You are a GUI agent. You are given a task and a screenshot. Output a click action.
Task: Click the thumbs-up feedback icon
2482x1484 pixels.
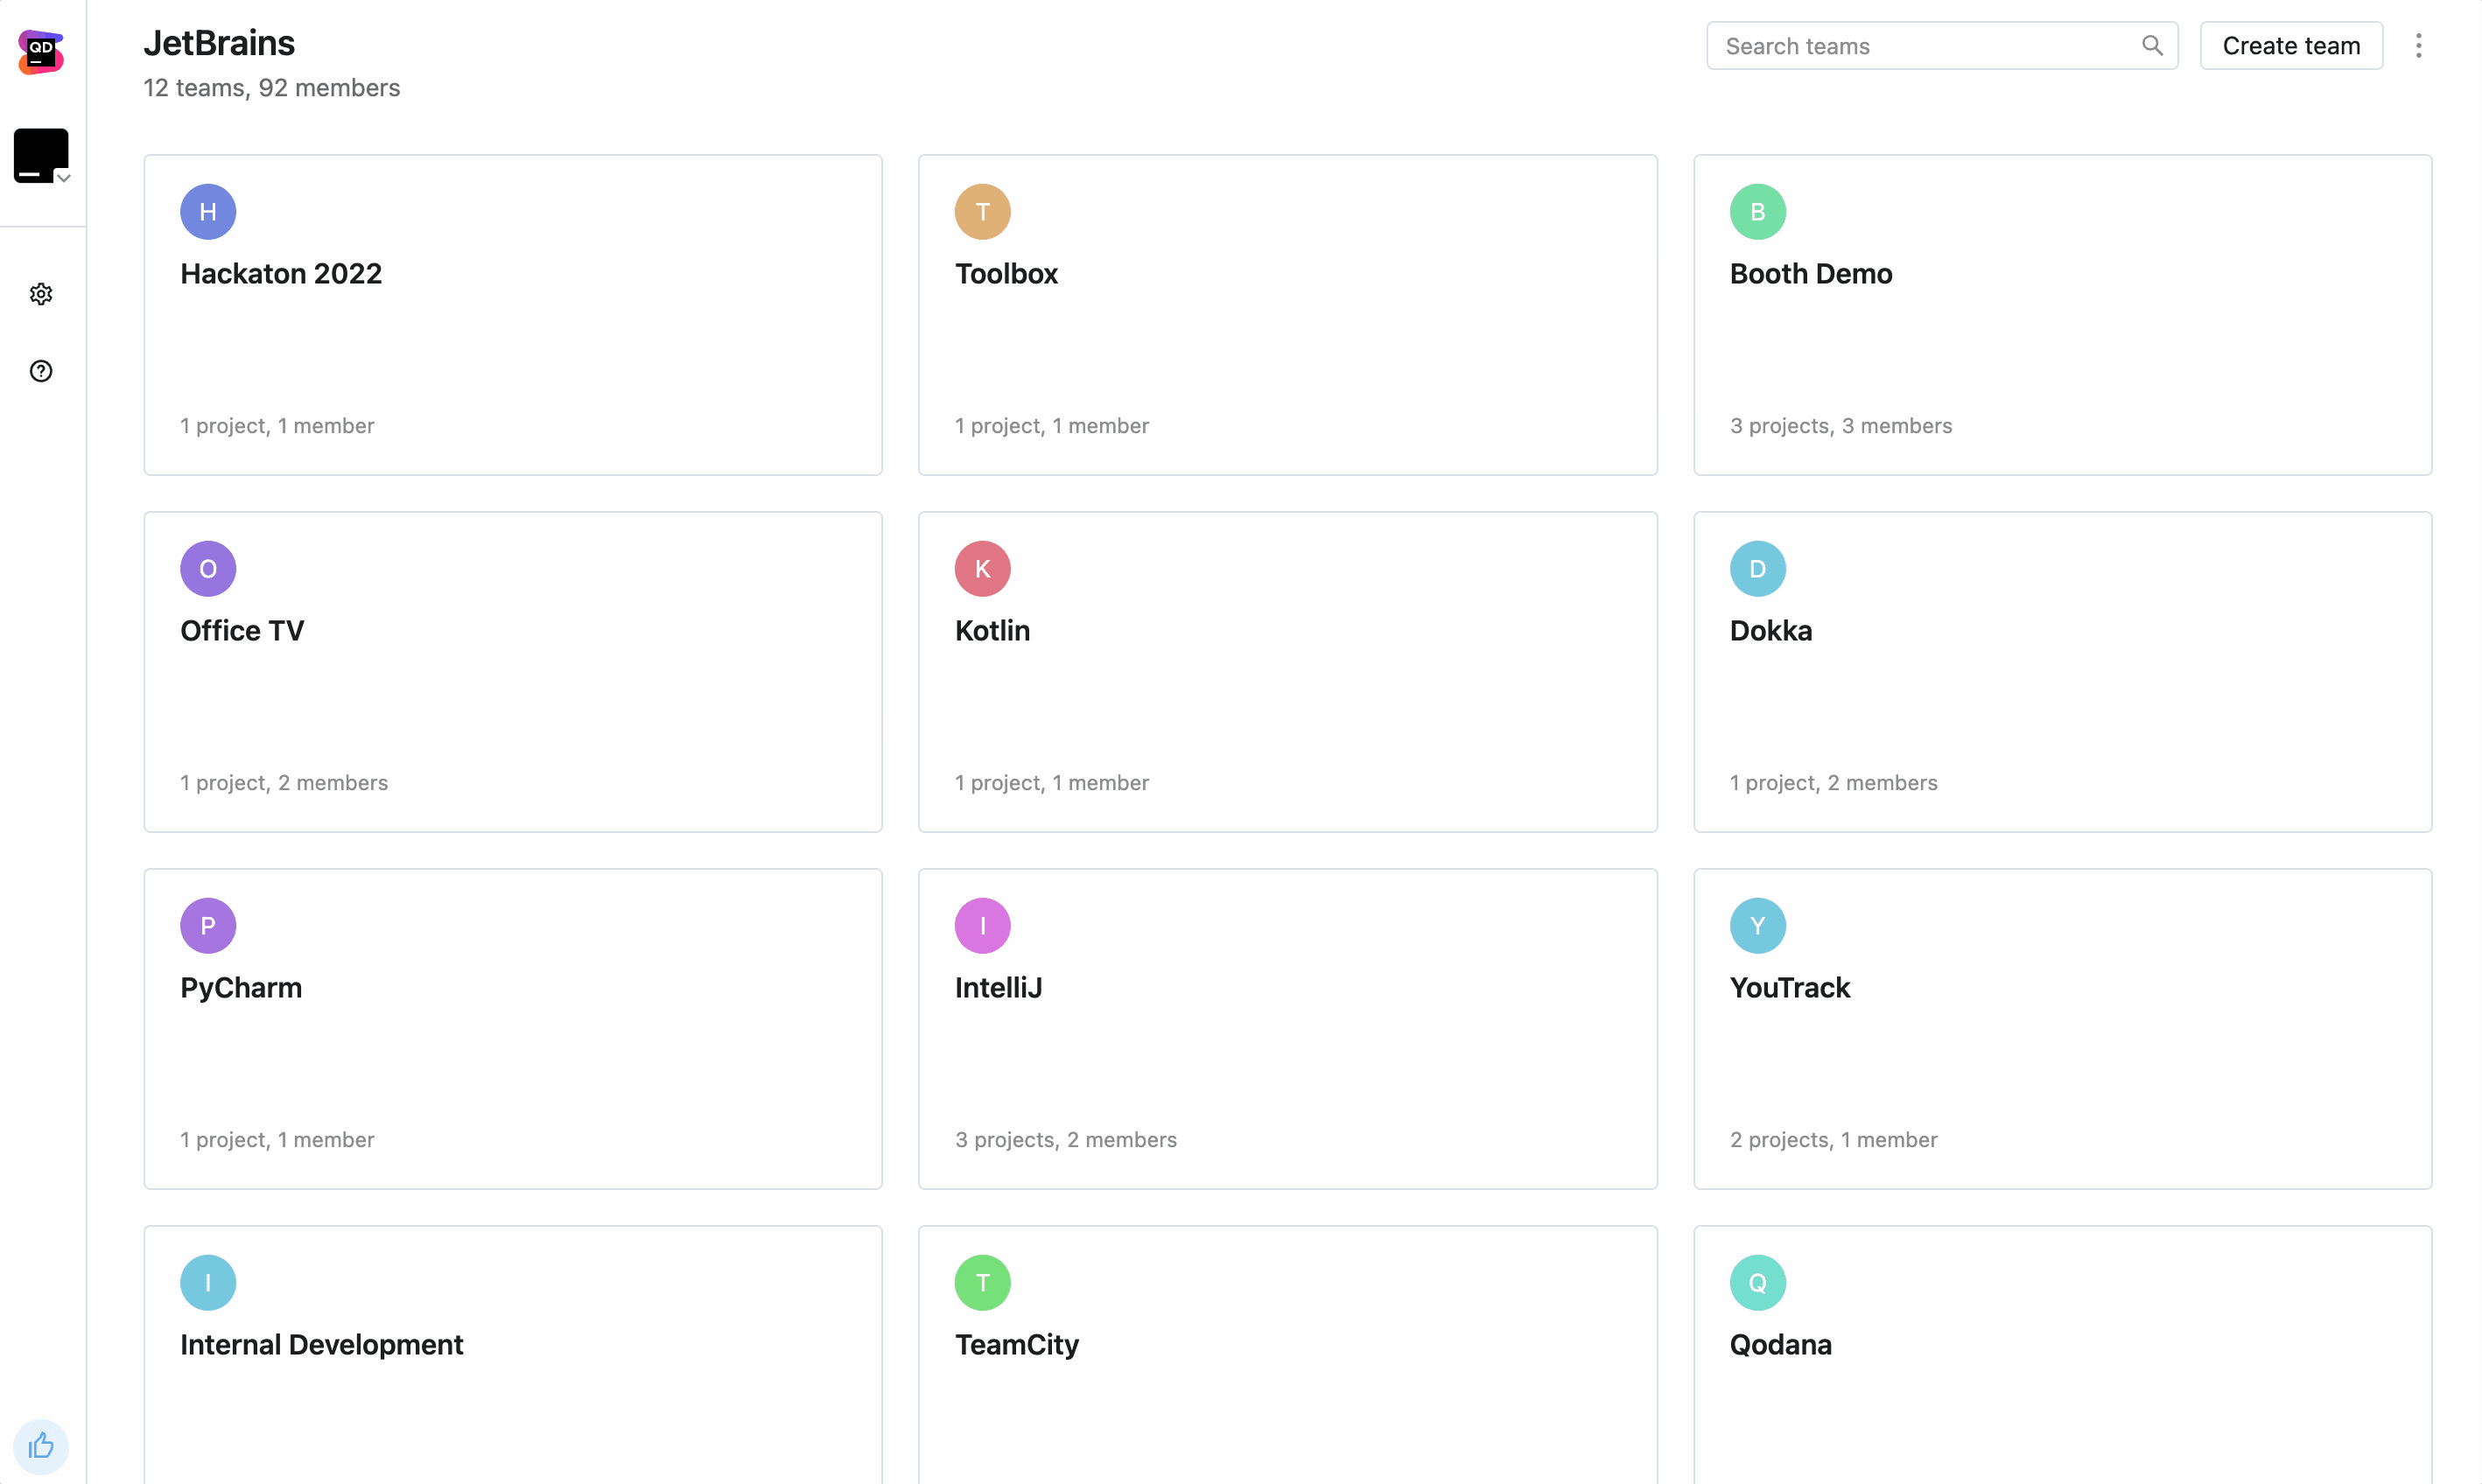(41, 1446)
